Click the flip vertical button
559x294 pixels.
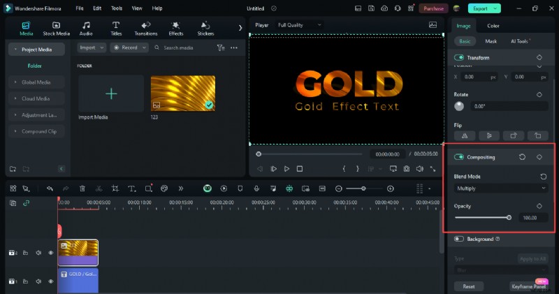[489, 135]
